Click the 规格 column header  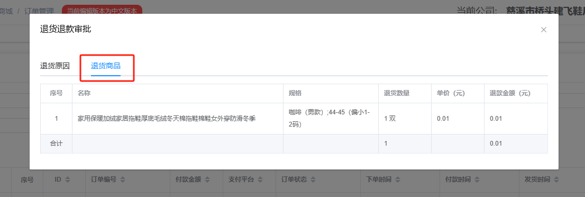(x=295, y=93)
